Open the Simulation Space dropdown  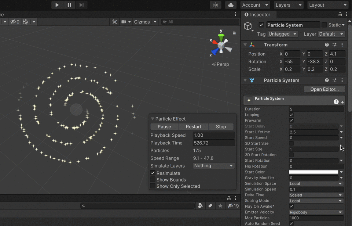tap(316, 184)
